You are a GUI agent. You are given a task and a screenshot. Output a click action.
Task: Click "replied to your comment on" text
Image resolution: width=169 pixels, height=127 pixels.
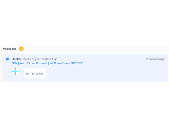point(40,59)
